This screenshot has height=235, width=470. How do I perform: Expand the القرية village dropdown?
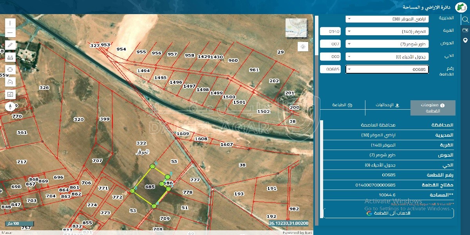click(x=387, y=32)
